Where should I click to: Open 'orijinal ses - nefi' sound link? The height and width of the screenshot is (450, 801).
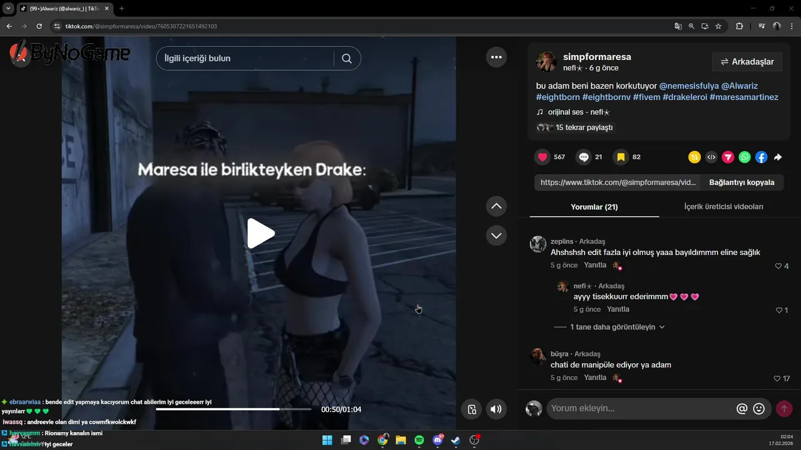[x=579, y=112]
